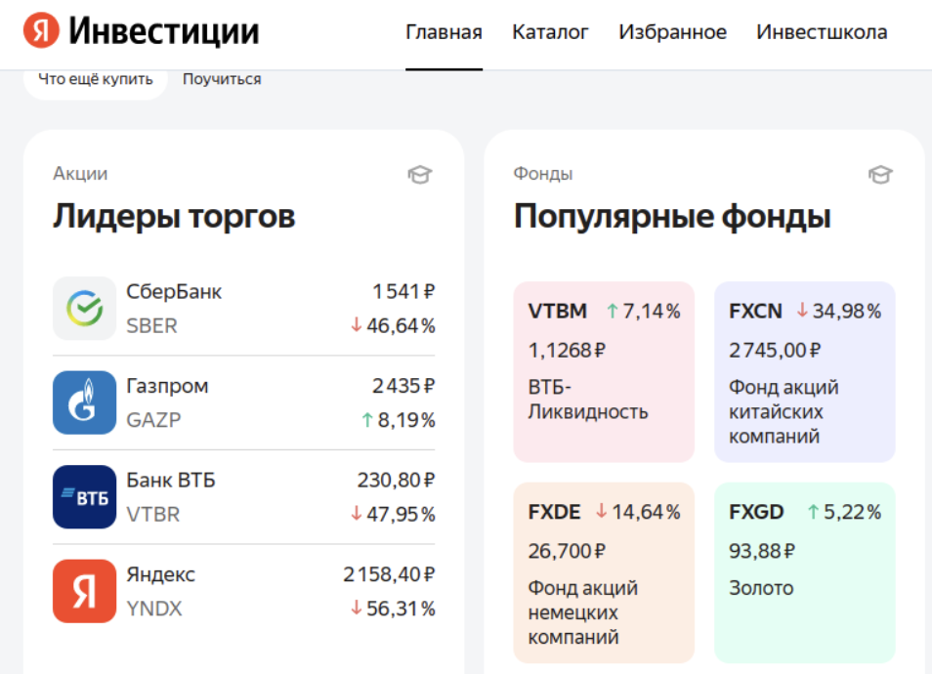Click the СберБанк company logo icon
The image size is (932, 674).
[83, 308]
